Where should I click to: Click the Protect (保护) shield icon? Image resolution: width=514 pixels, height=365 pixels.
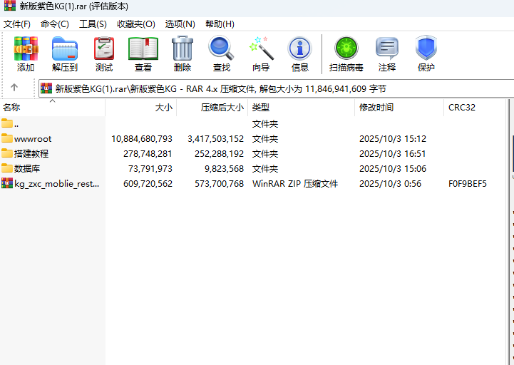click(x=426, y=54)
